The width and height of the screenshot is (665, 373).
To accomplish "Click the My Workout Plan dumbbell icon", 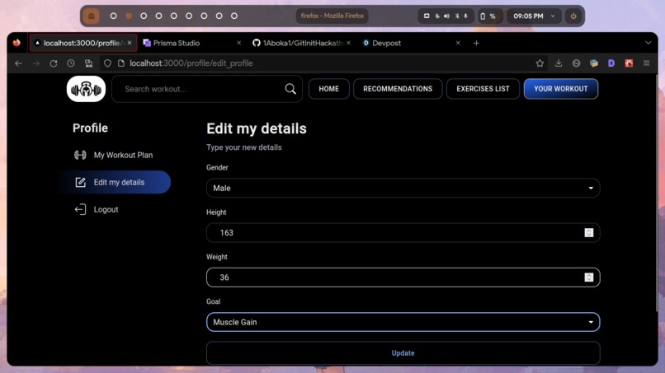I will click(80, 155).
